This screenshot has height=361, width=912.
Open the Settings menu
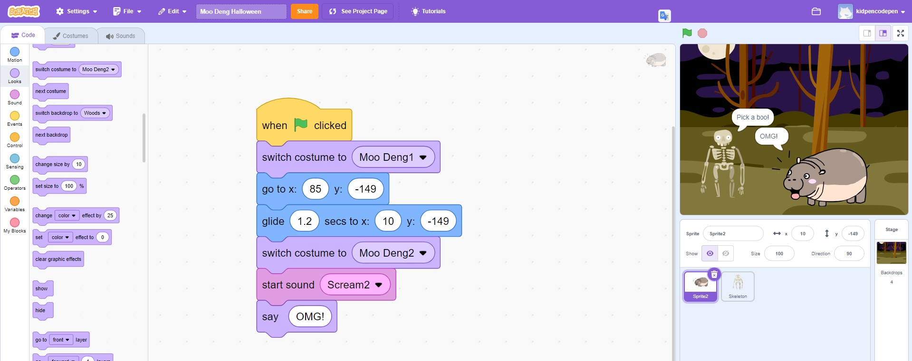tap(77, 11)
